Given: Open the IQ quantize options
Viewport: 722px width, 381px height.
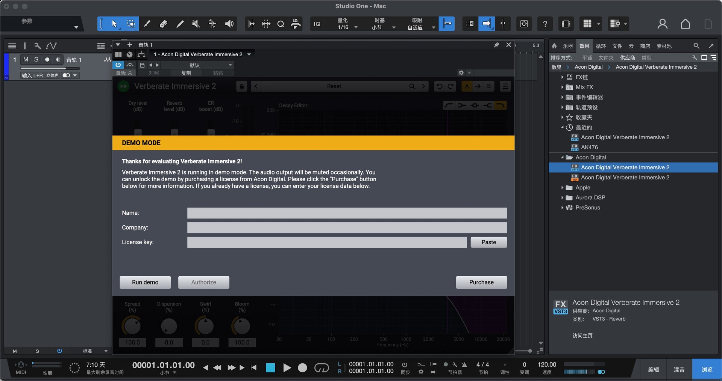Looking at the screenshot, I should (x=317, y=24).
